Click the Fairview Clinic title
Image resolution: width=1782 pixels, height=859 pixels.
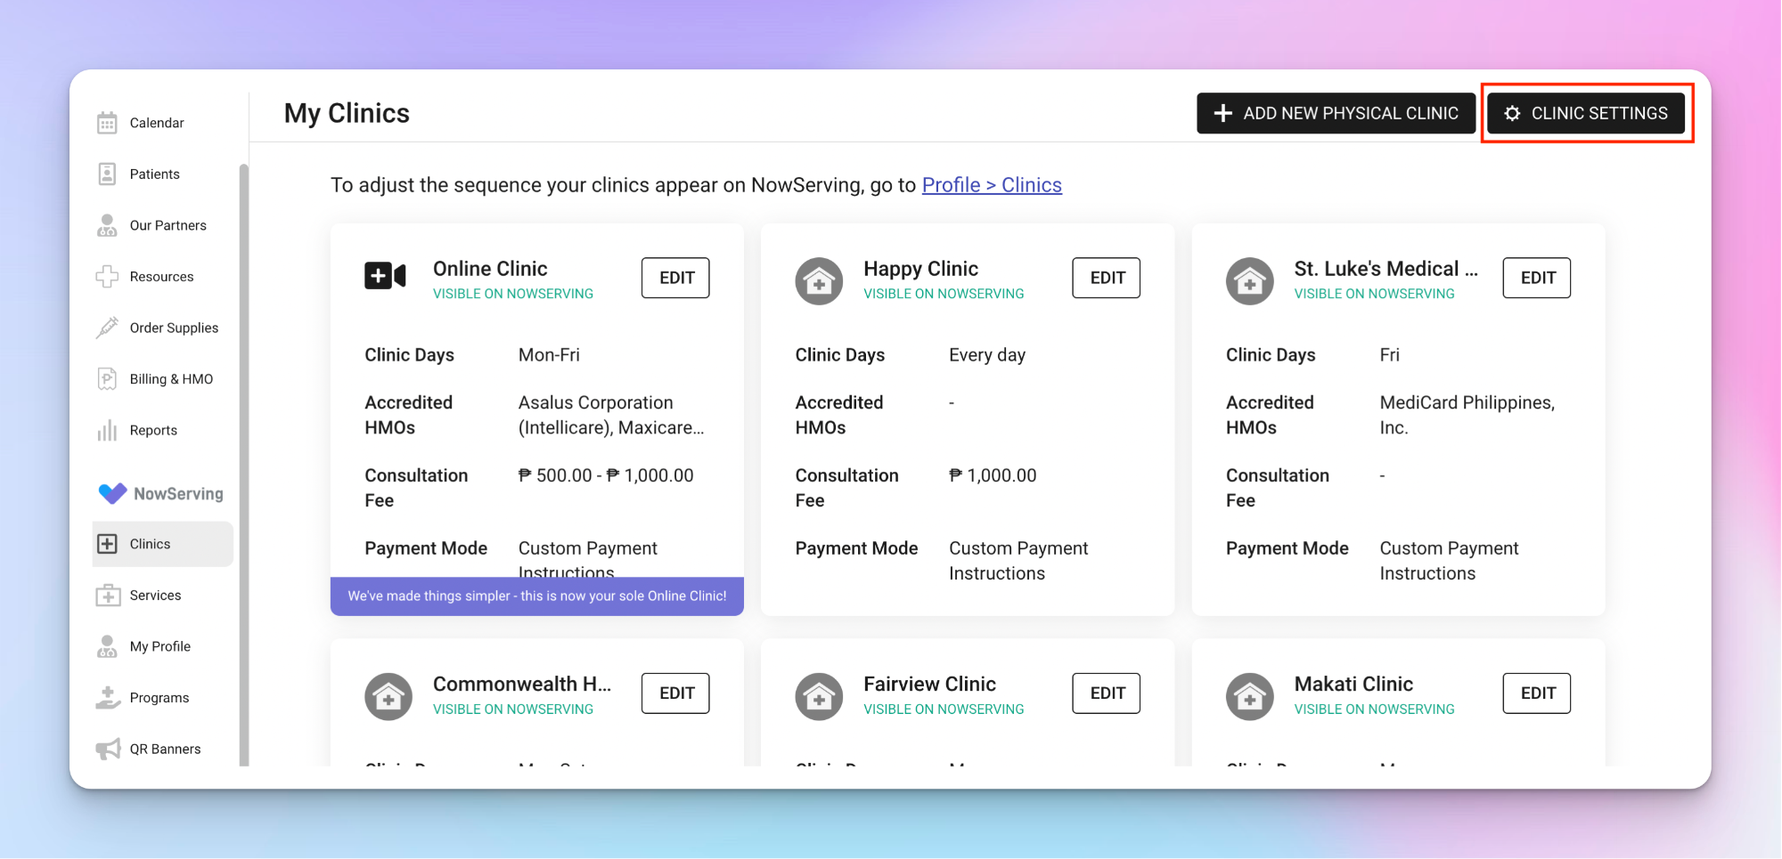(929, 685)
